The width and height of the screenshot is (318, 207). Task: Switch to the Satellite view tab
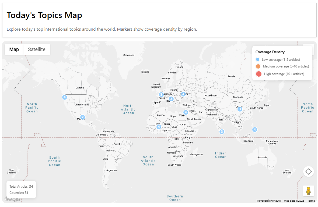point(37,49)
